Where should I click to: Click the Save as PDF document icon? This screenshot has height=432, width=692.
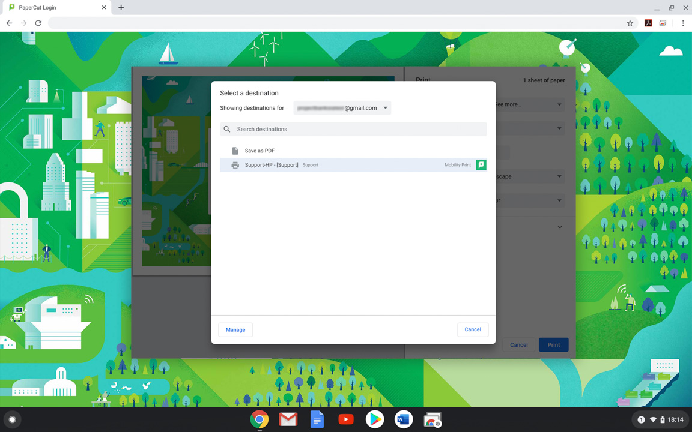(x=235, y=151)
